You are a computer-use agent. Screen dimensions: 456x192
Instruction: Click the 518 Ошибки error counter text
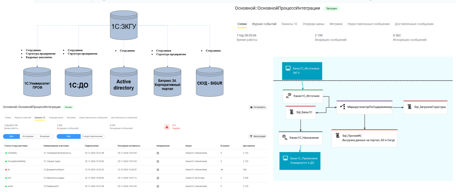pos(176,127)
